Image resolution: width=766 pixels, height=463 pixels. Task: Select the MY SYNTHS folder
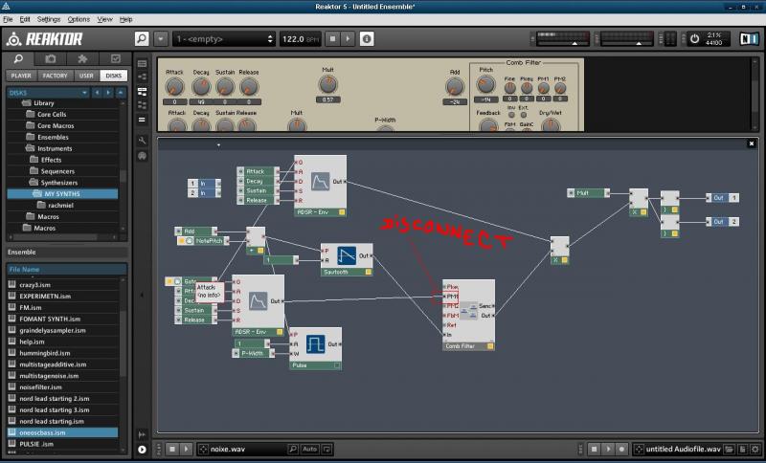click(62, 193)
